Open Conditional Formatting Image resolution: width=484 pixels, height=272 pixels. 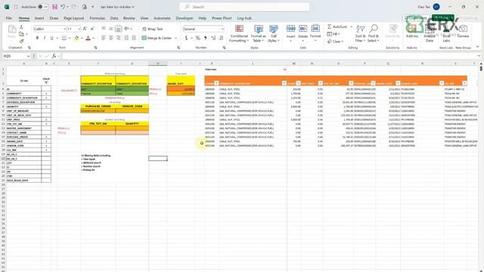tap(239, 33)
